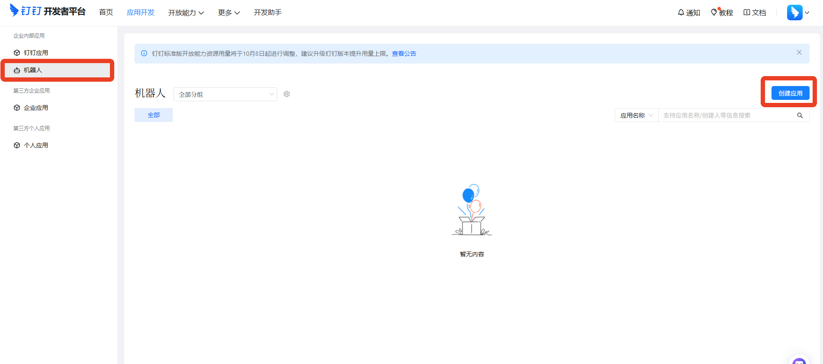Open the docs book icon
The width and height of the screenshot is (823, 364).
(x=747, y=13)
